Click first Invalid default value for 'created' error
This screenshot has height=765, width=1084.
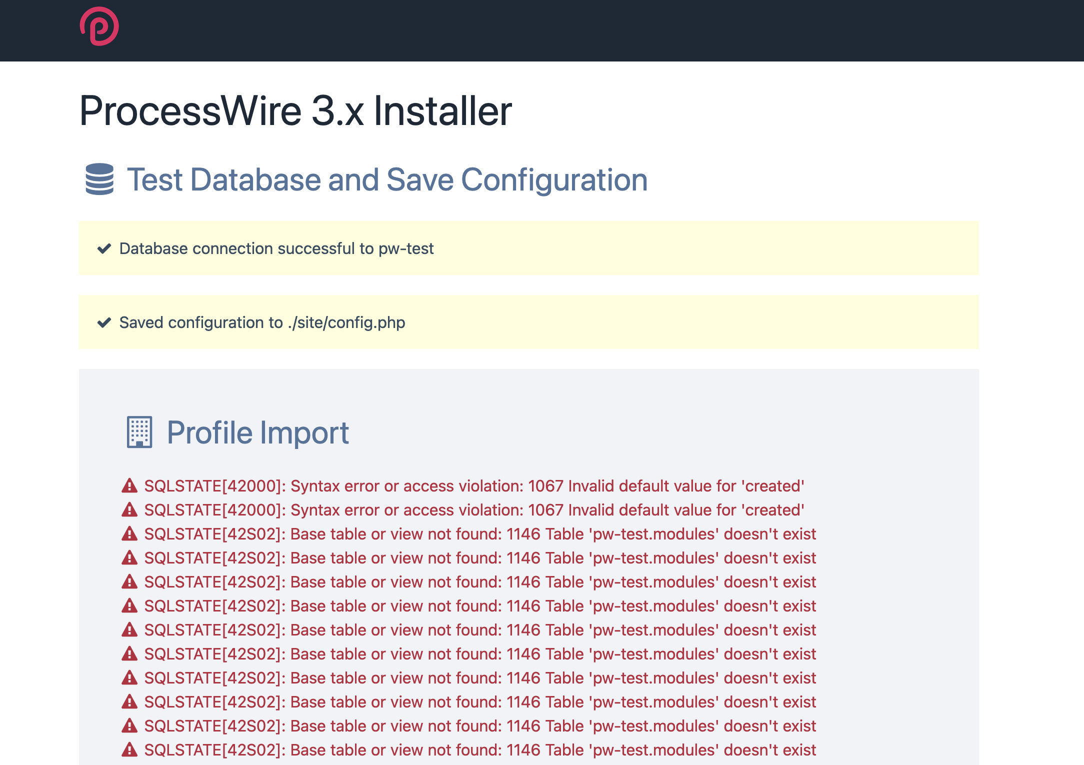(474, 486)
